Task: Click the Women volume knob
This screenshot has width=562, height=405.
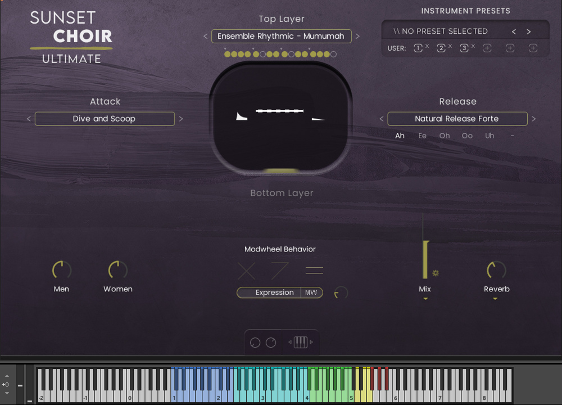Action: [x=117, y=270]
